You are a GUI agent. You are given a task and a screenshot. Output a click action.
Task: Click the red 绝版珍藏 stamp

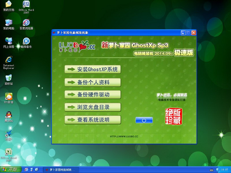(174, 116)
